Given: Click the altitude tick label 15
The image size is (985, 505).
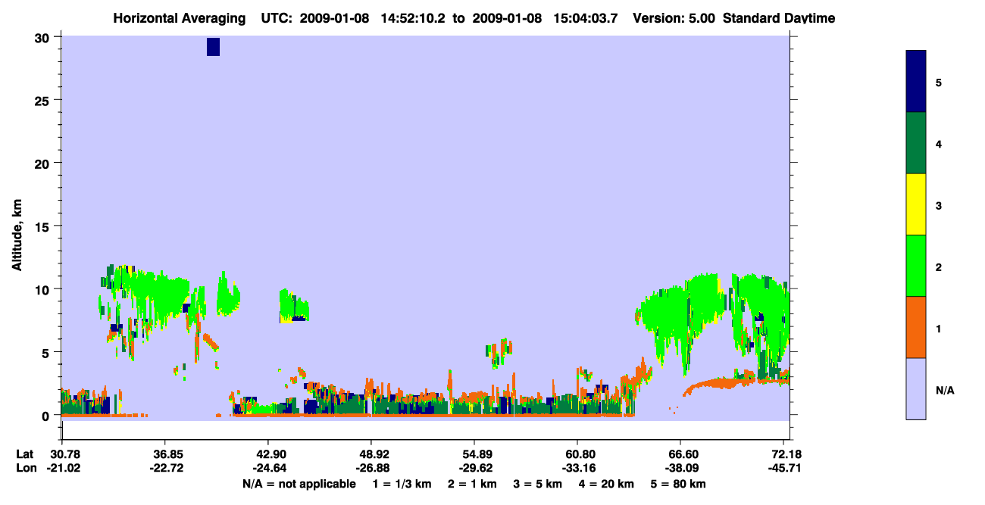Looking at the screenshot, I should click(44, 226).
